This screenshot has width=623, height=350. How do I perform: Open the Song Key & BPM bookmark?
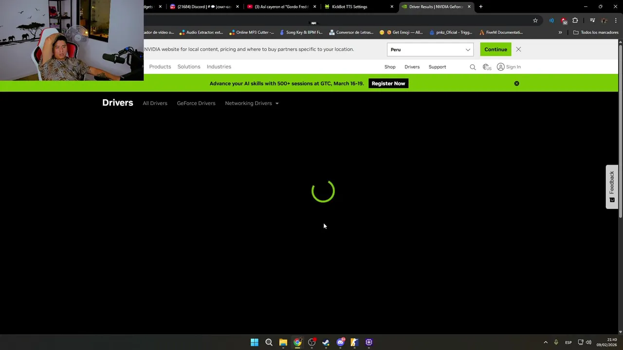click(x=301, y=33)
